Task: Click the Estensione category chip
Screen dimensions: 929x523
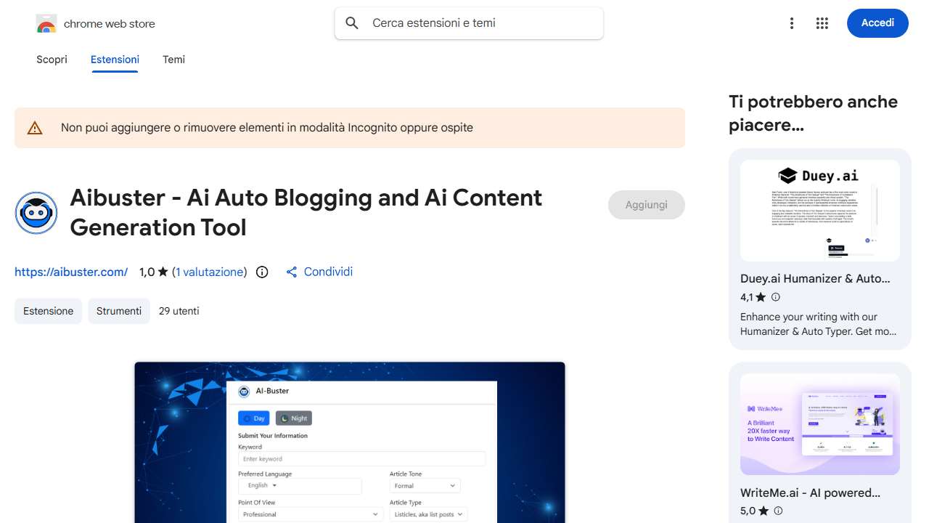Action: pyautogui.click(x=48, y=311)
